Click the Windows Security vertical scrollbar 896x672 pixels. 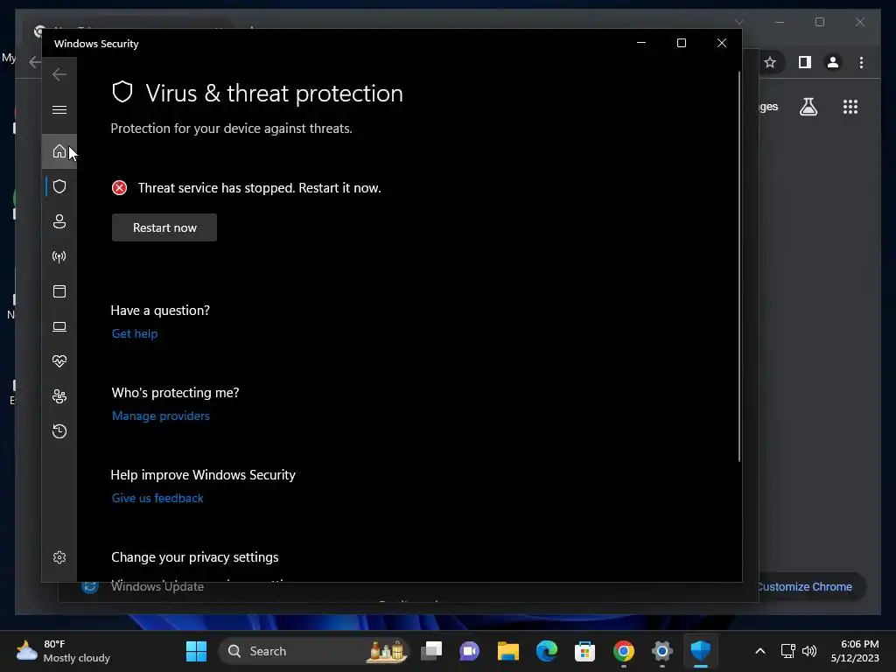click(x=738, y=266)
